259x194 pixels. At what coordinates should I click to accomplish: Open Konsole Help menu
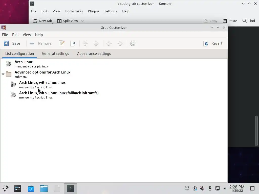pos(126,11)
